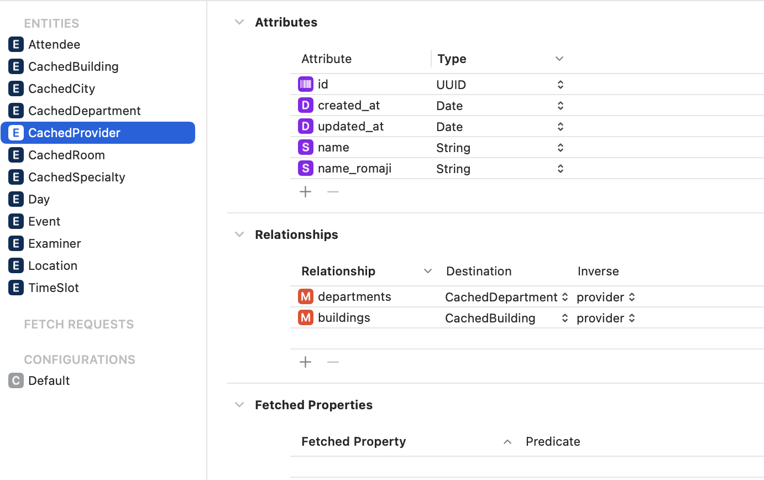Collapse the Fetched Properties section

(x=239, y=405)
